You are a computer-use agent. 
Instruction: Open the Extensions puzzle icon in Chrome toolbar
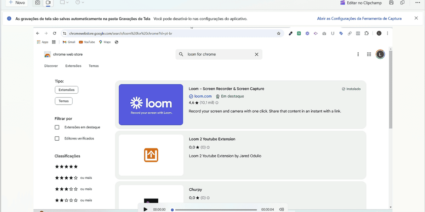(x=367, y=33)
